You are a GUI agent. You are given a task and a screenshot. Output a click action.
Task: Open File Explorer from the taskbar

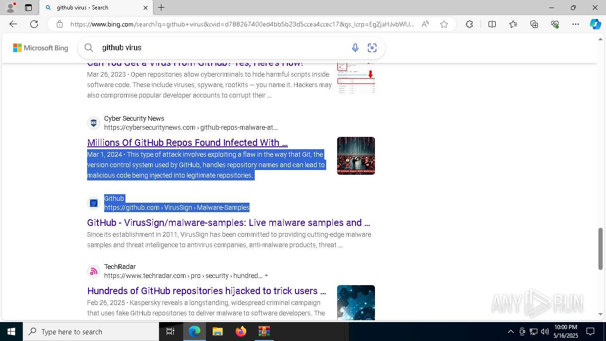(217, 332)
